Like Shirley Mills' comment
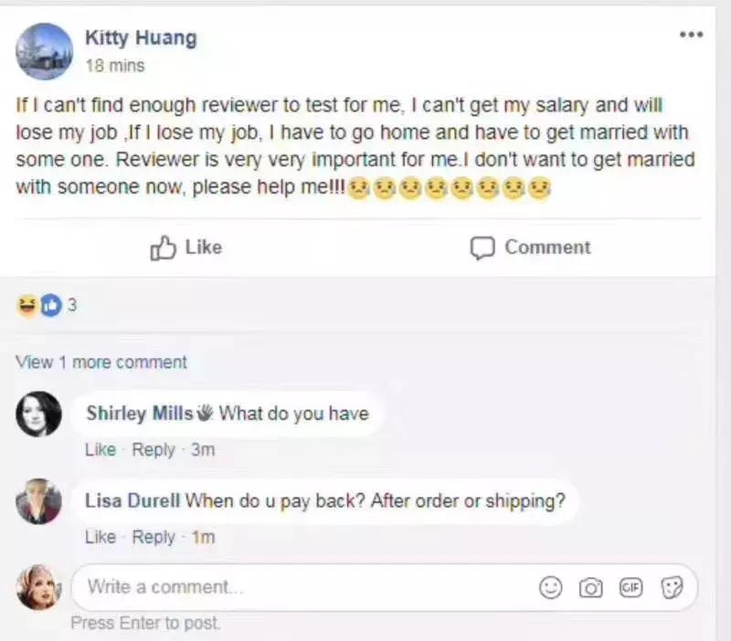731x641 pixels. (x=100, y=449)
